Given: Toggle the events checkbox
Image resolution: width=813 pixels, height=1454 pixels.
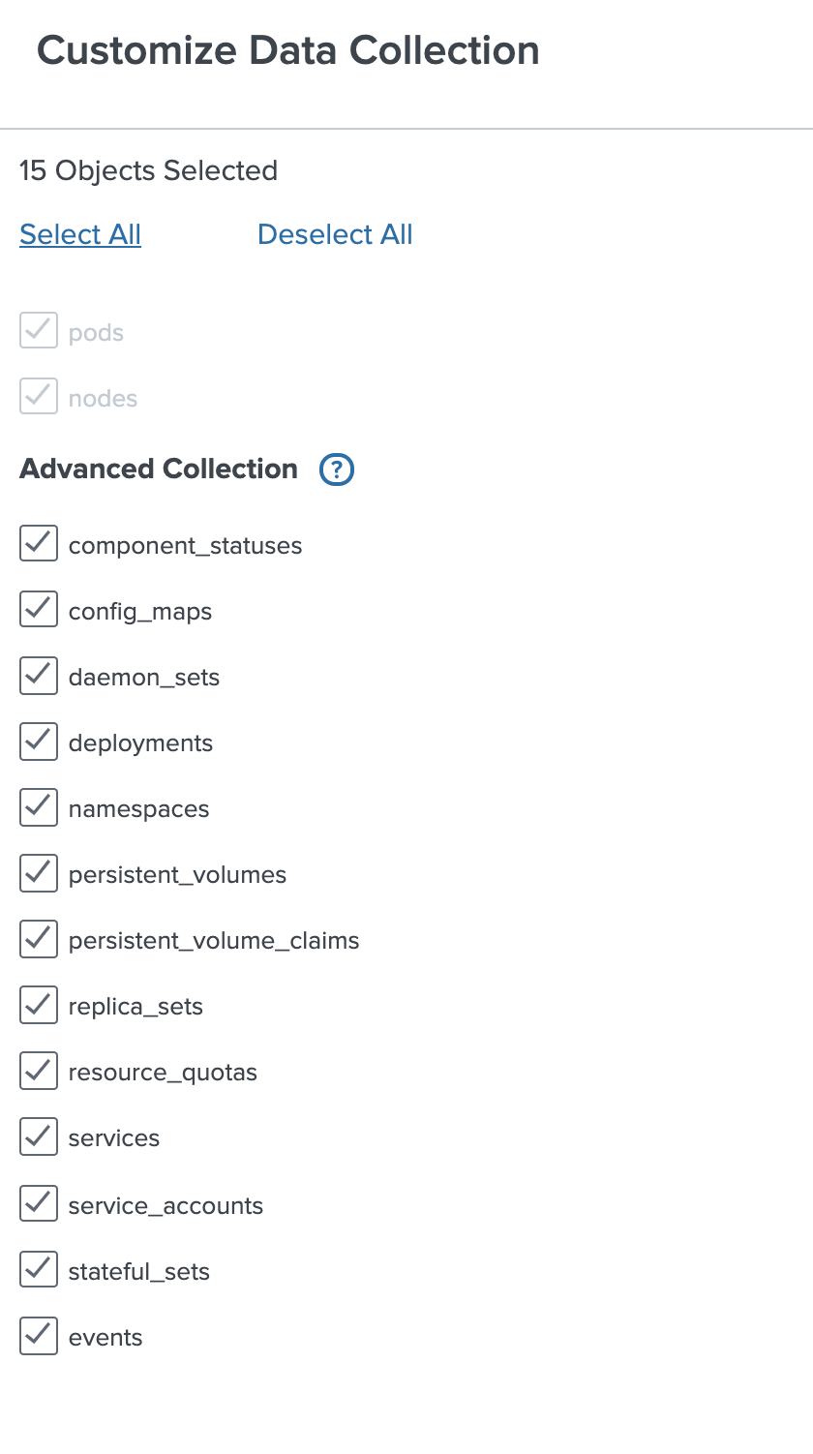Looking at the screenshot, I should pos(39,1335).
